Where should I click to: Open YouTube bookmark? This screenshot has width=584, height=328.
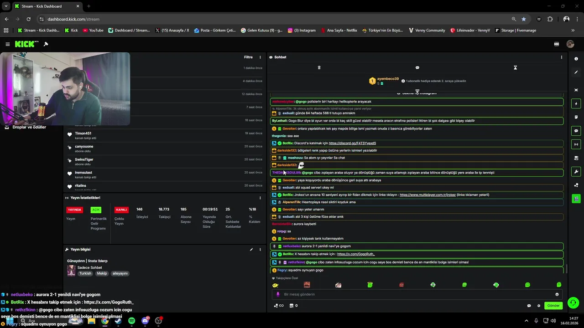(x=93, y=31)
